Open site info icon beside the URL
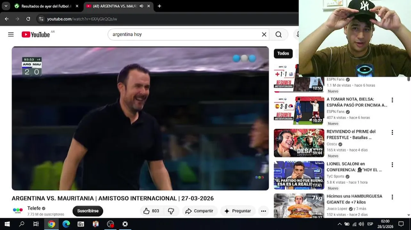This screenshot has width=411, height=230. [41, 19]
